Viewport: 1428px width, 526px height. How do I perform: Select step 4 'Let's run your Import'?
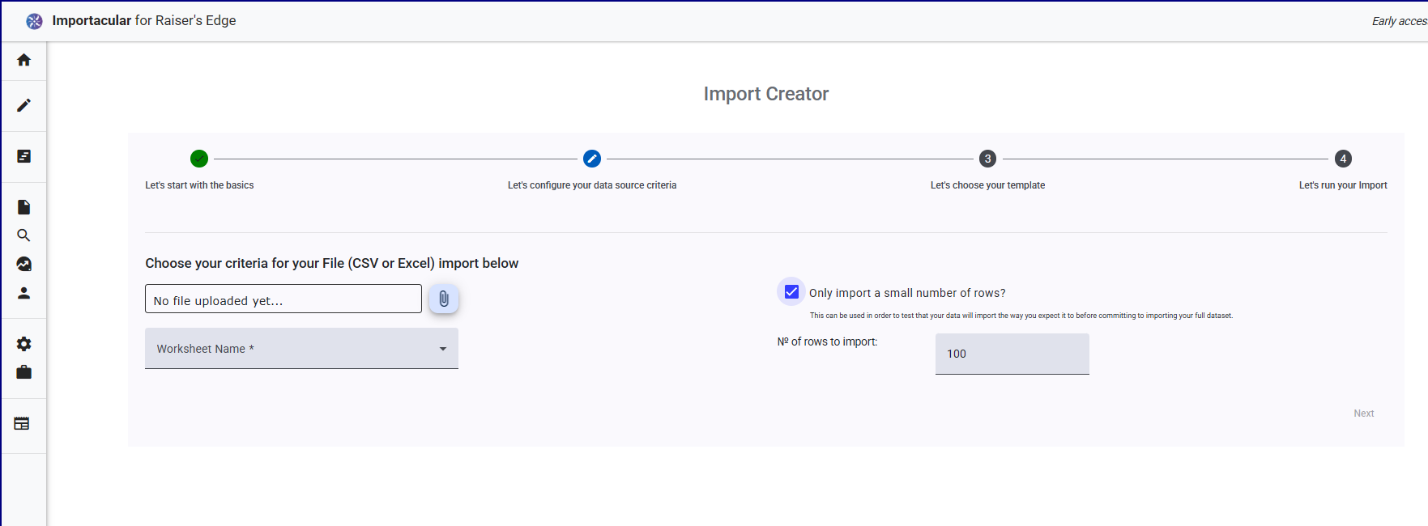pos(1343,159)
